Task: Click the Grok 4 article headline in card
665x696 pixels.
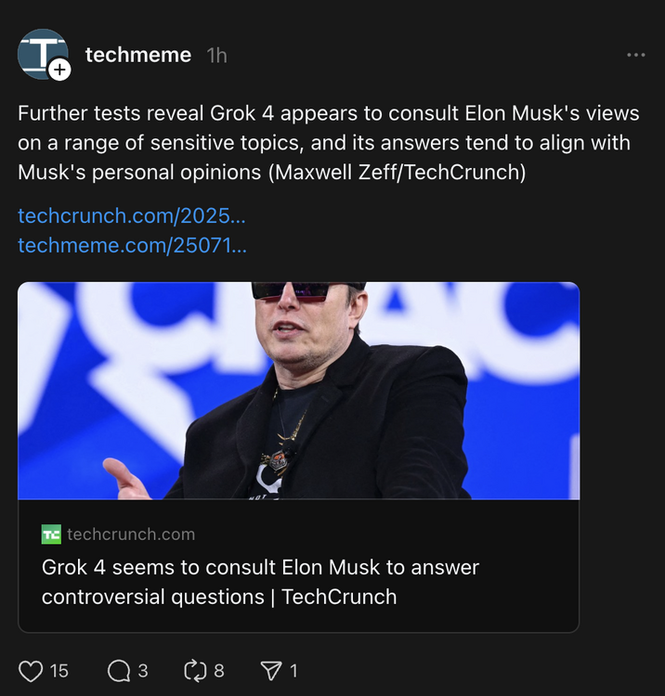Action: (260, 582)
